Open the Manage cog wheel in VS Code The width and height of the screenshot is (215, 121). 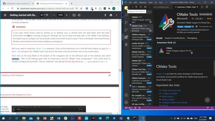point(126,102)
